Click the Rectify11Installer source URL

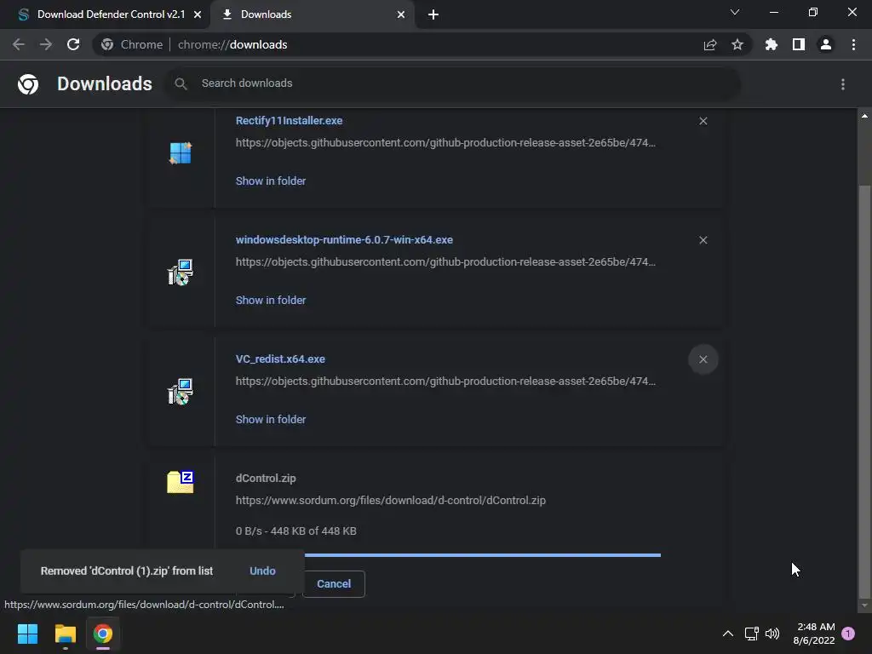[445, 143]
